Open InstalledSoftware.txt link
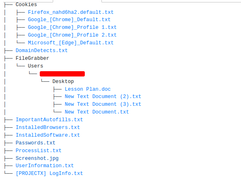 click(47, 135)
